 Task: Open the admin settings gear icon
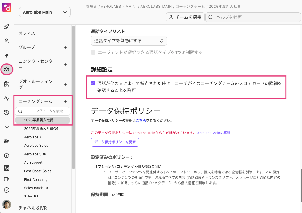pyautogui.click(x=7, y=69)
